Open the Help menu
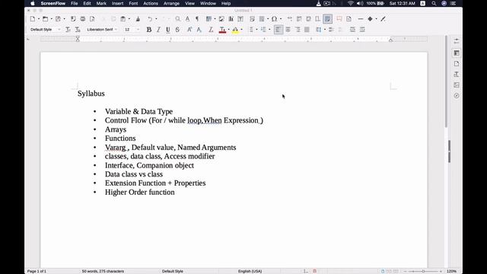Image resolution: width=487 pixels, height=274 pixels. (x=226, y=3)
